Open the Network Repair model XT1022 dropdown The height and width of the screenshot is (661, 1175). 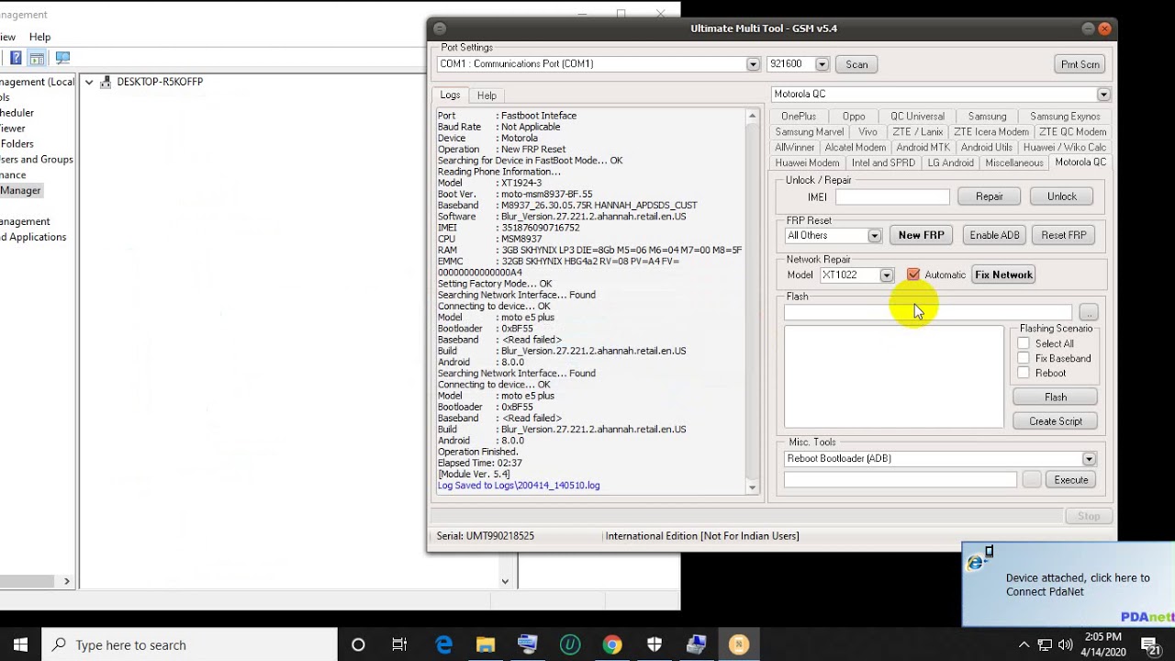click(886, 275)
